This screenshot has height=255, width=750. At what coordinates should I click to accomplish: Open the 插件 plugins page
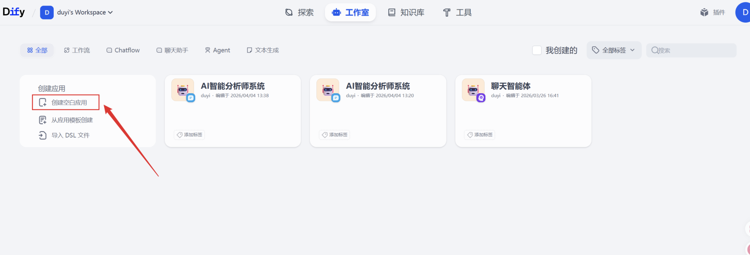click(713, 13)
